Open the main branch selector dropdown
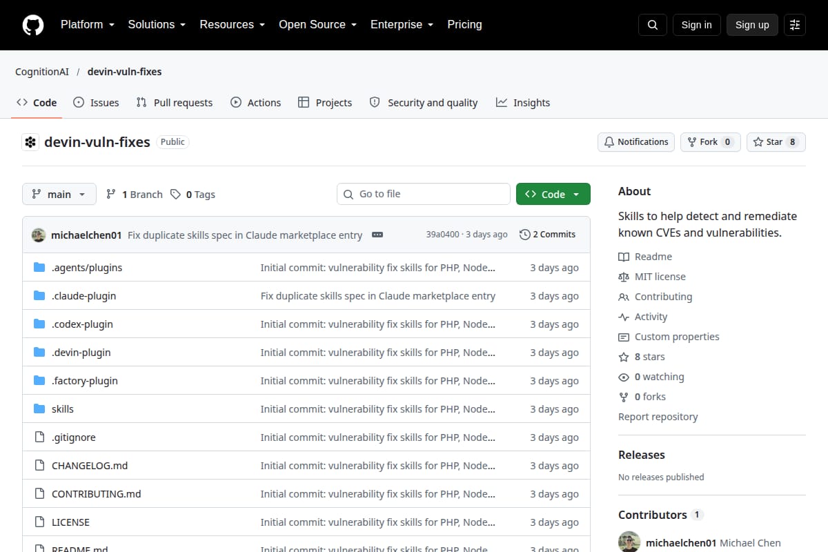This screenshot has width=828, height=552. coord(59,195)
